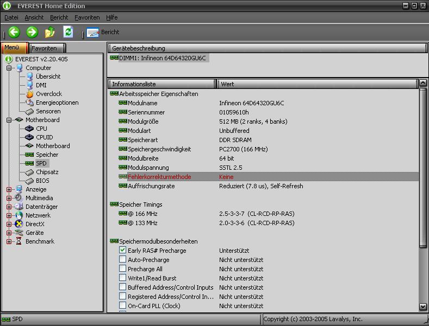
Task: Click the folder Up level icon
Action: coord(50,32)
